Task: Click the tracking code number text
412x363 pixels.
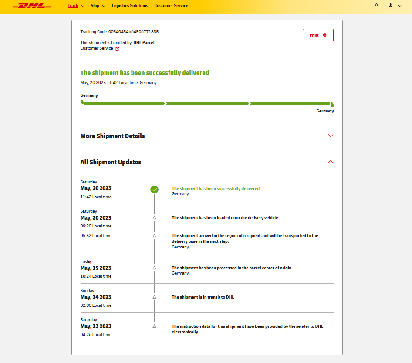Action: coord(133,32)
